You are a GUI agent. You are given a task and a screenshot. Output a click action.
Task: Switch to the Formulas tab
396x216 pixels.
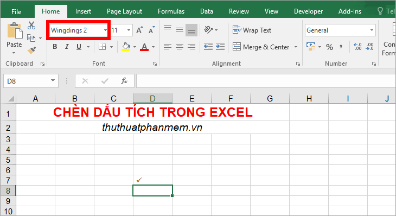171,11
